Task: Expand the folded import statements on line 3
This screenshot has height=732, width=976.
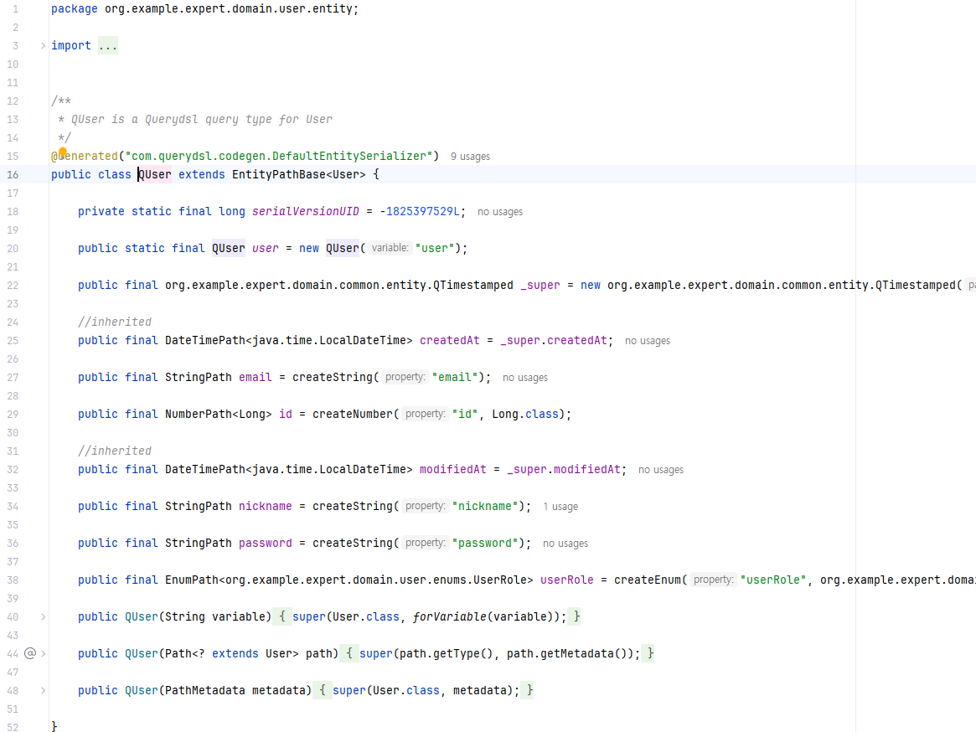Action: click(x=42, y=45)
